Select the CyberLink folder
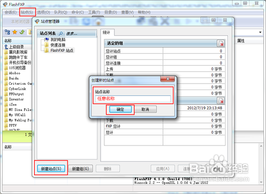The image size is (266, 194). pyautogui.click(x=18, y=88)
